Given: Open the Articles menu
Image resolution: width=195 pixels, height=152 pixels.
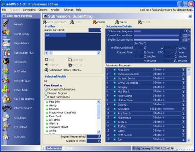Looking at the screenshot, I should (55, 10).
